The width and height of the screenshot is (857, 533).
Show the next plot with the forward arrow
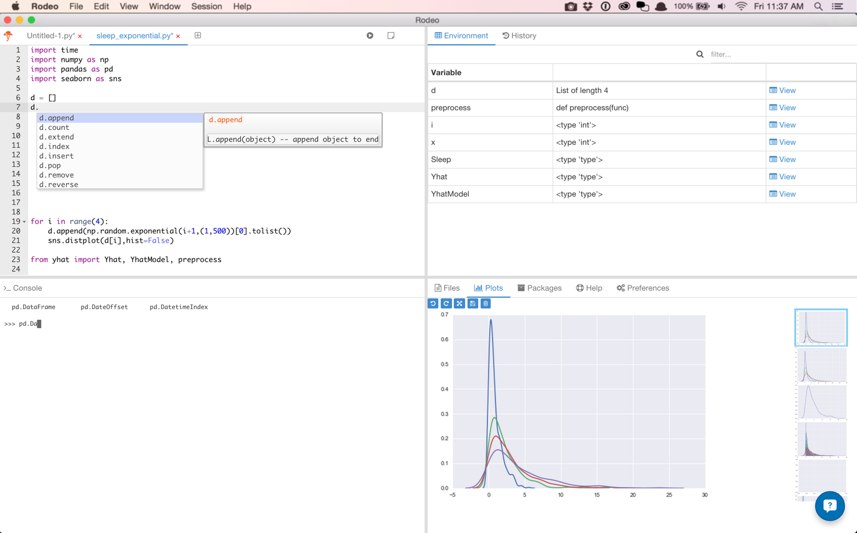[x=446, y=303]
